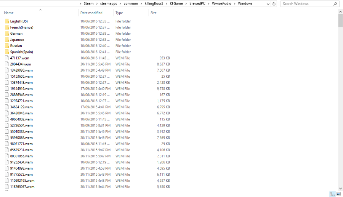
Task: Click the Spanish(Spain) folder icon
Action: pos(7,52)
